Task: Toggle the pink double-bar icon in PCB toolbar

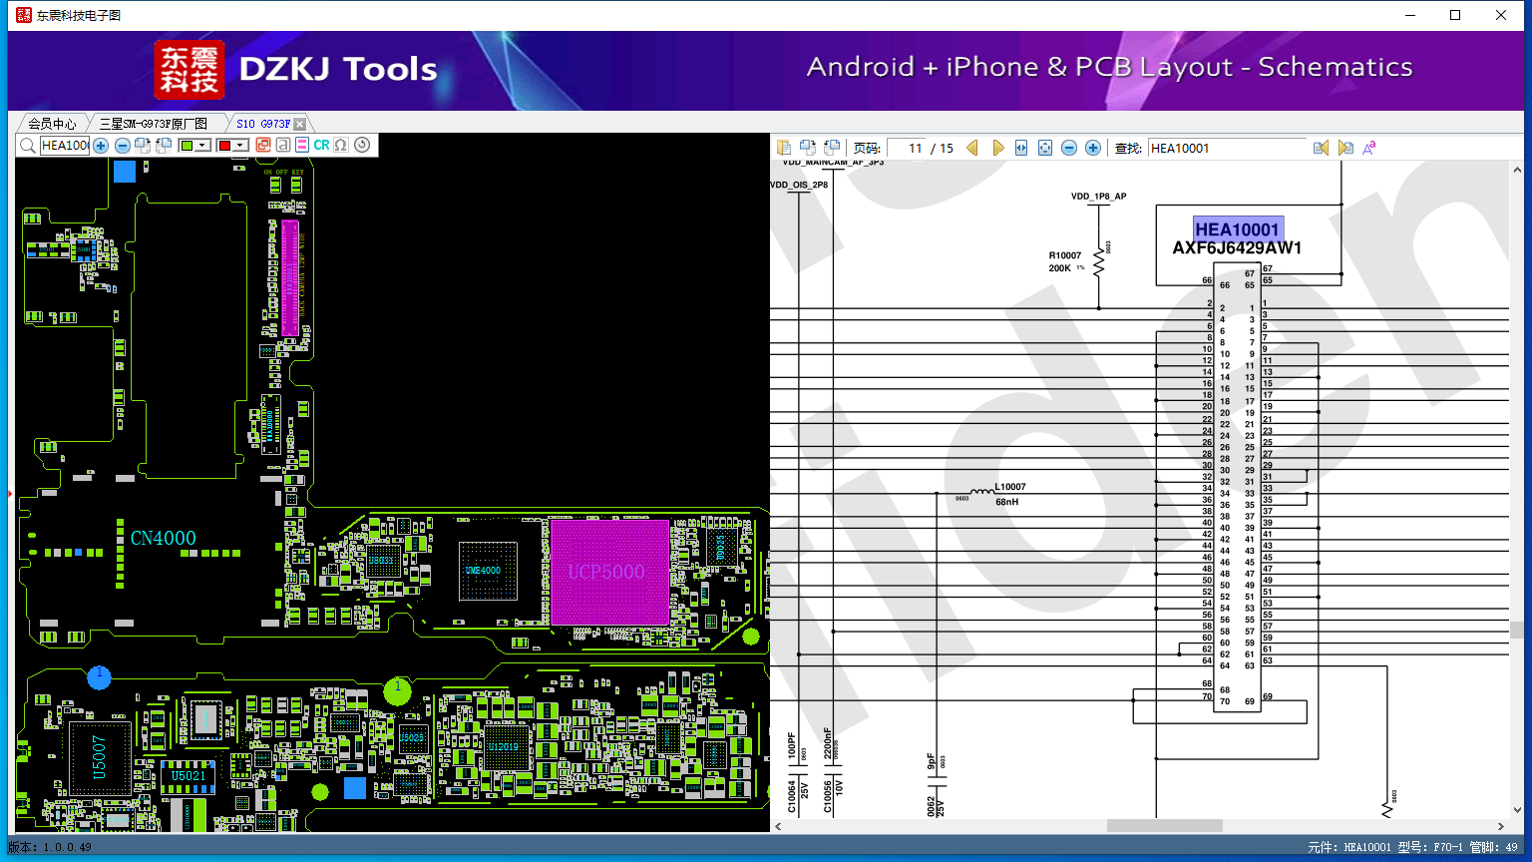Action: tap(302, 146)
